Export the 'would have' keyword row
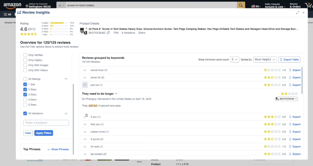The height and width of the screenshot is (166, 313). (x=295, y=70)
